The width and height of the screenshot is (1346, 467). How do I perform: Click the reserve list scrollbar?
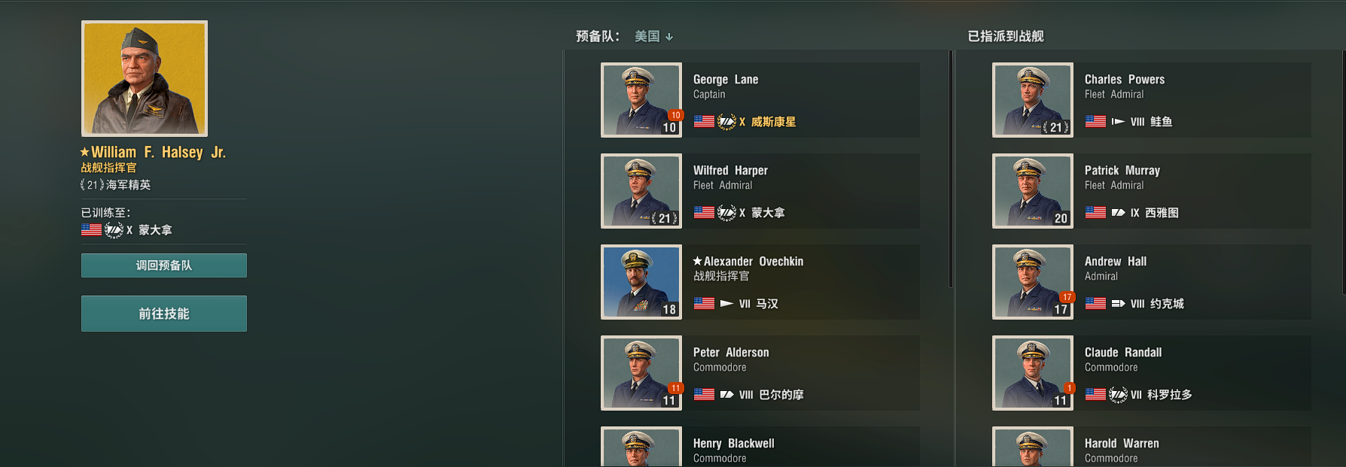coord(951,169)
